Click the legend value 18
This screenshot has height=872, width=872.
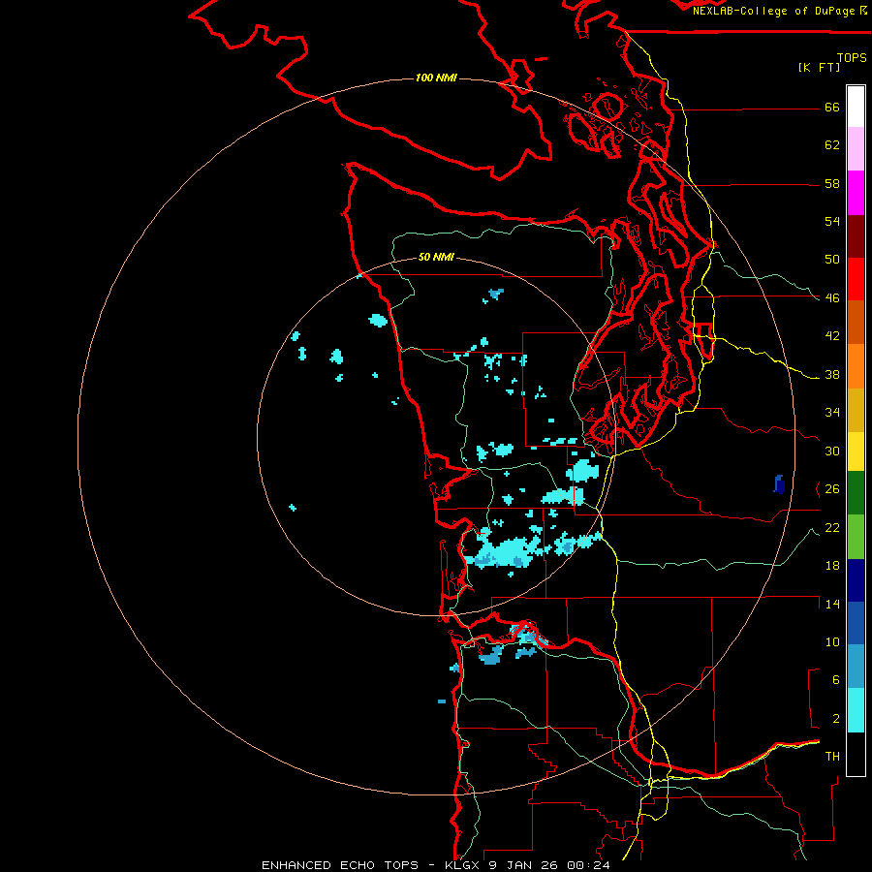[x=832, y=566]
